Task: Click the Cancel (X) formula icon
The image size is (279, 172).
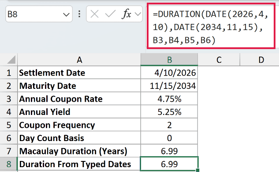Action: coord(94,14)
